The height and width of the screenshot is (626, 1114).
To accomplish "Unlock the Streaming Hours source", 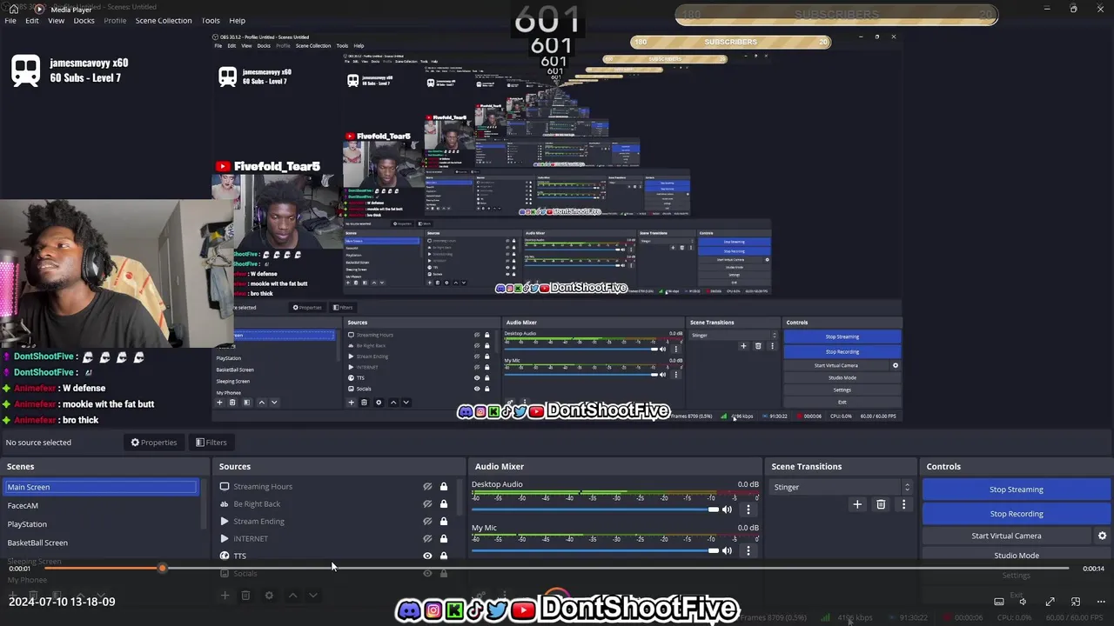I will 443,486.
